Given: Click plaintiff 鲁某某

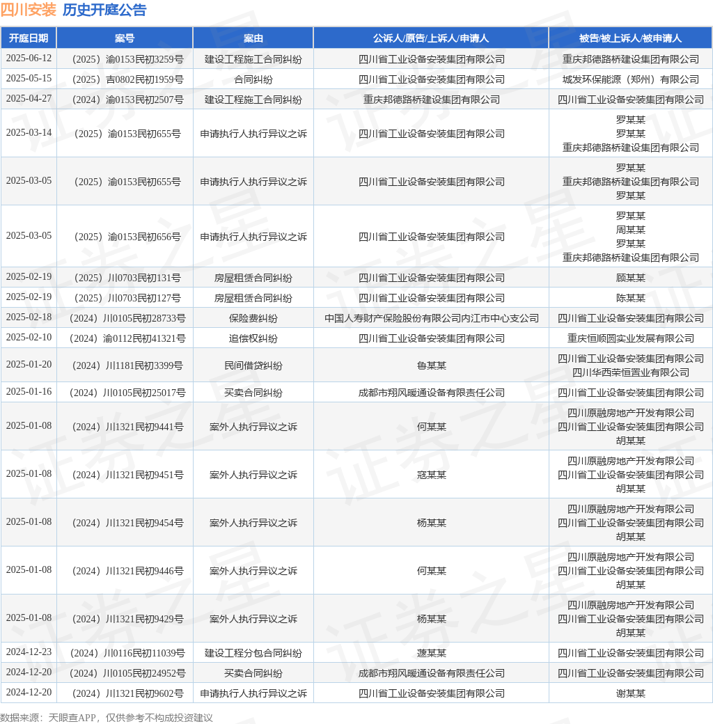Looking at the screenshot, I should 431,365.
